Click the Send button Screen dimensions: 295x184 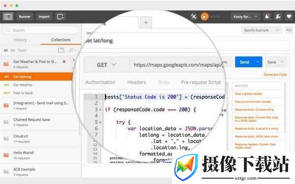point(244,62)
